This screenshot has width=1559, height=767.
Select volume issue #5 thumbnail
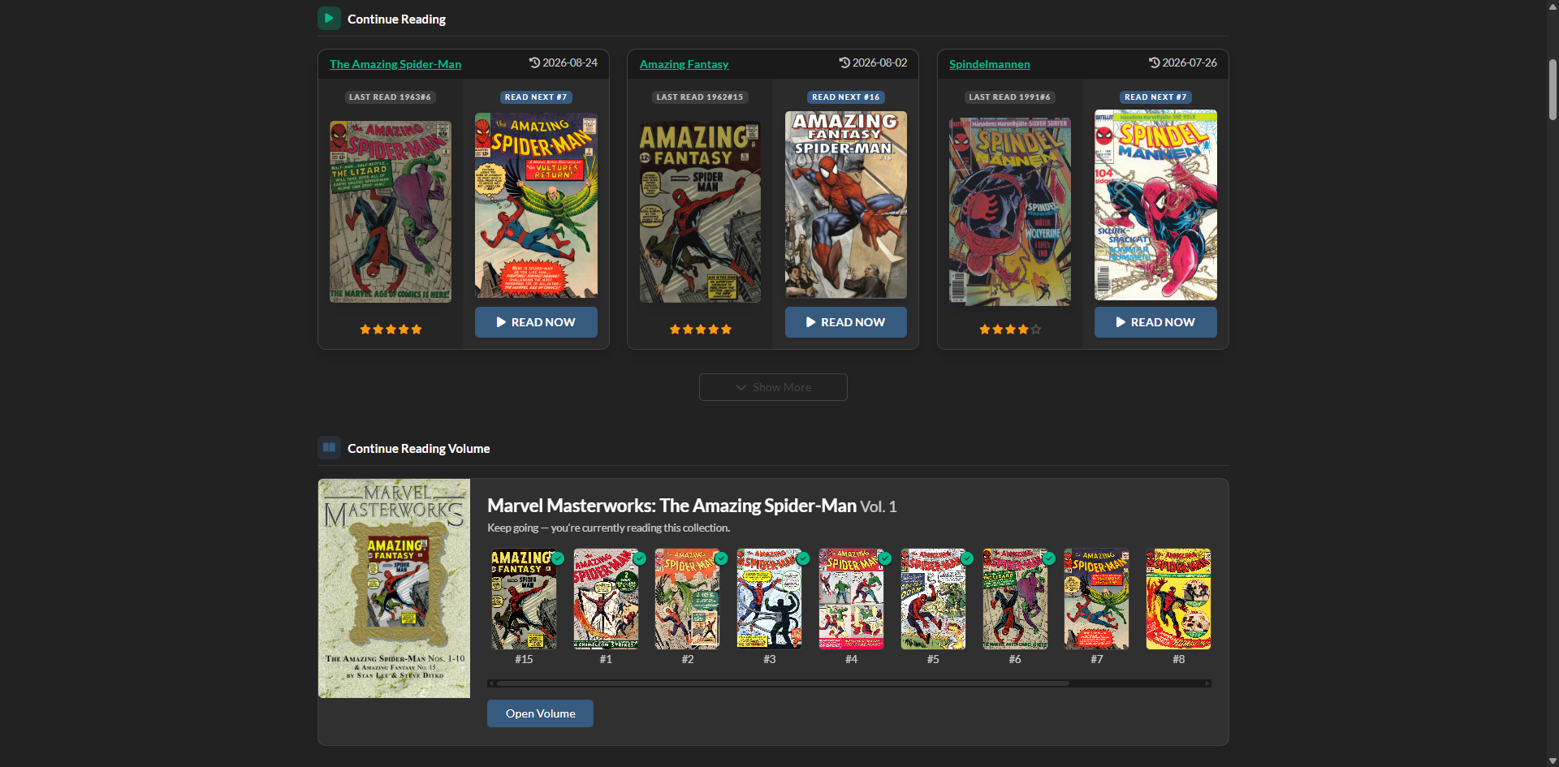(933, 599)
